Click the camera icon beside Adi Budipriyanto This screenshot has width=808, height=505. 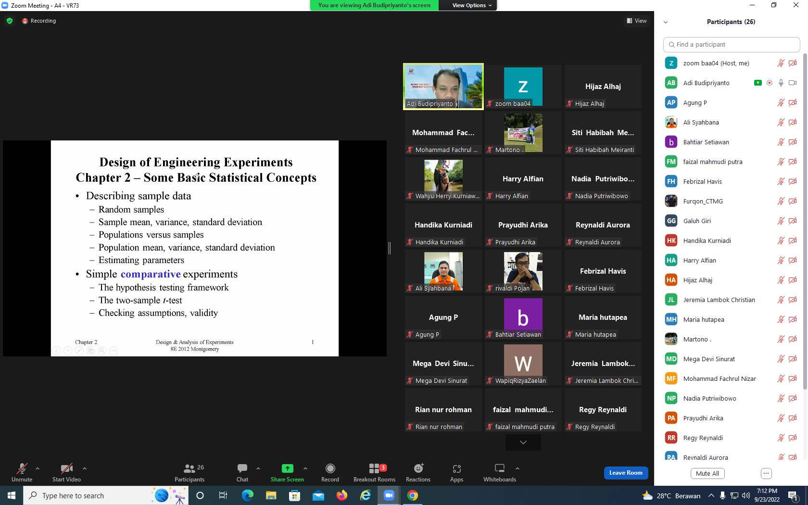pyautogui.click(x=793, y=83)
